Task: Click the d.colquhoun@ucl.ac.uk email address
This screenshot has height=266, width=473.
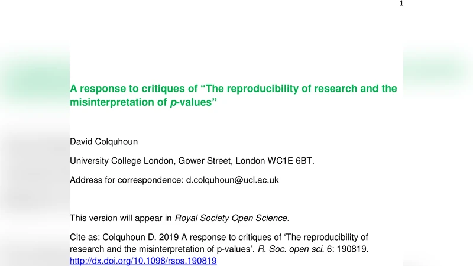Action: [232, 180]
